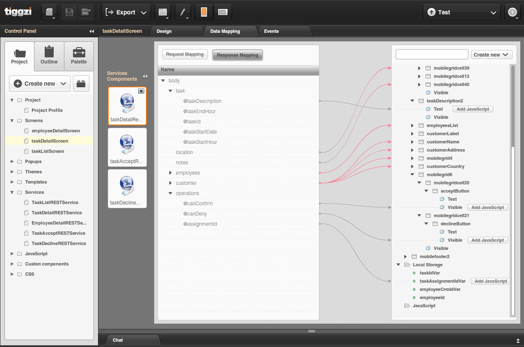Toggle to Request Mapping view
The width and height of the screenshot is (524, 347).
pyautogui.click(x=185, y=54)
